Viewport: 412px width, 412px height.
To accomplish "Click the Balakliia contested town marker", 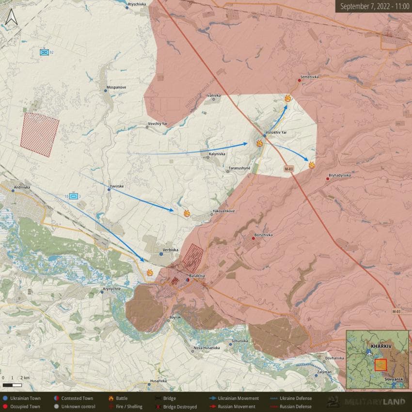I will (x=188, y=279).
